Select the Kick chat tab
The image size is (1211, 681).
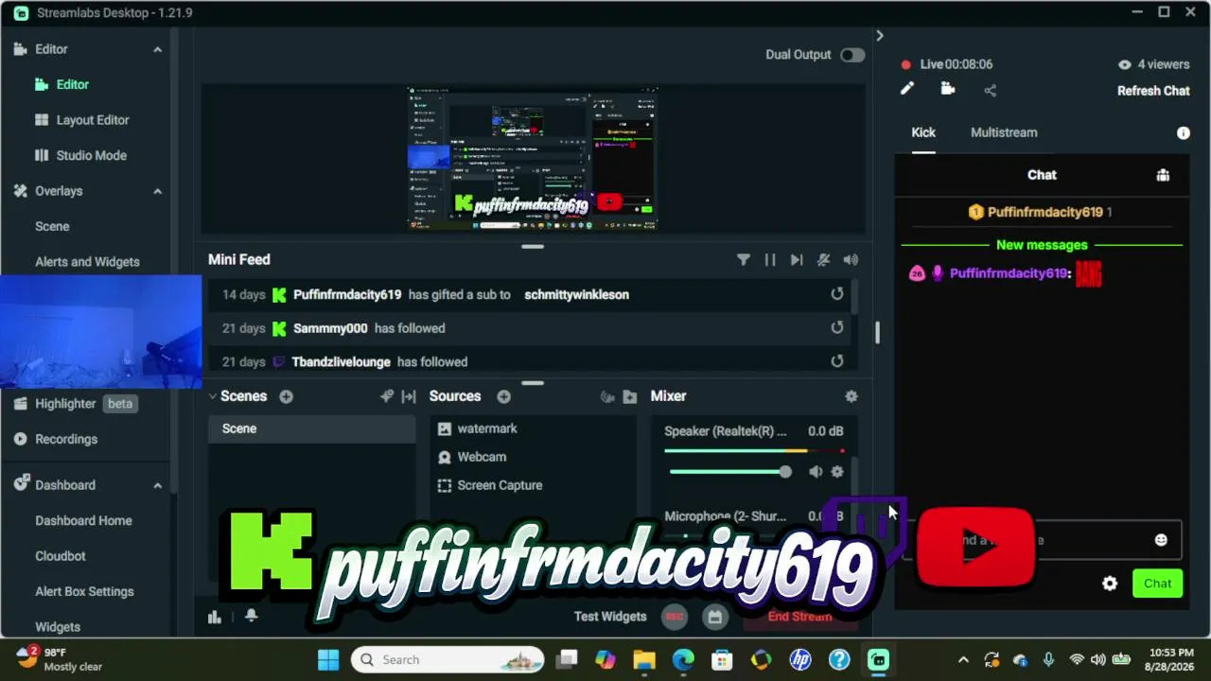point(923,132)
